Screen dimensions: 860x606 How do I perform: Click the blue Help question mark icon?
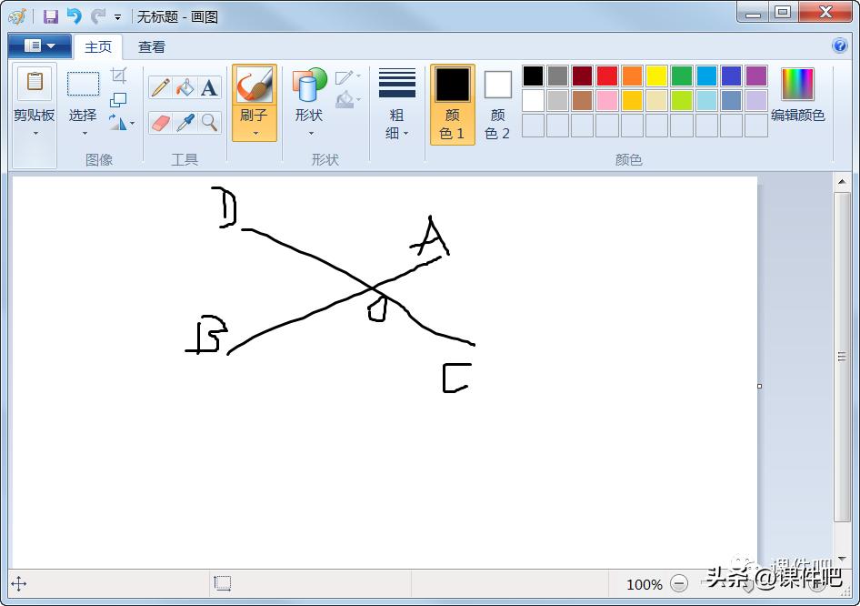click(x=839, y=45)
